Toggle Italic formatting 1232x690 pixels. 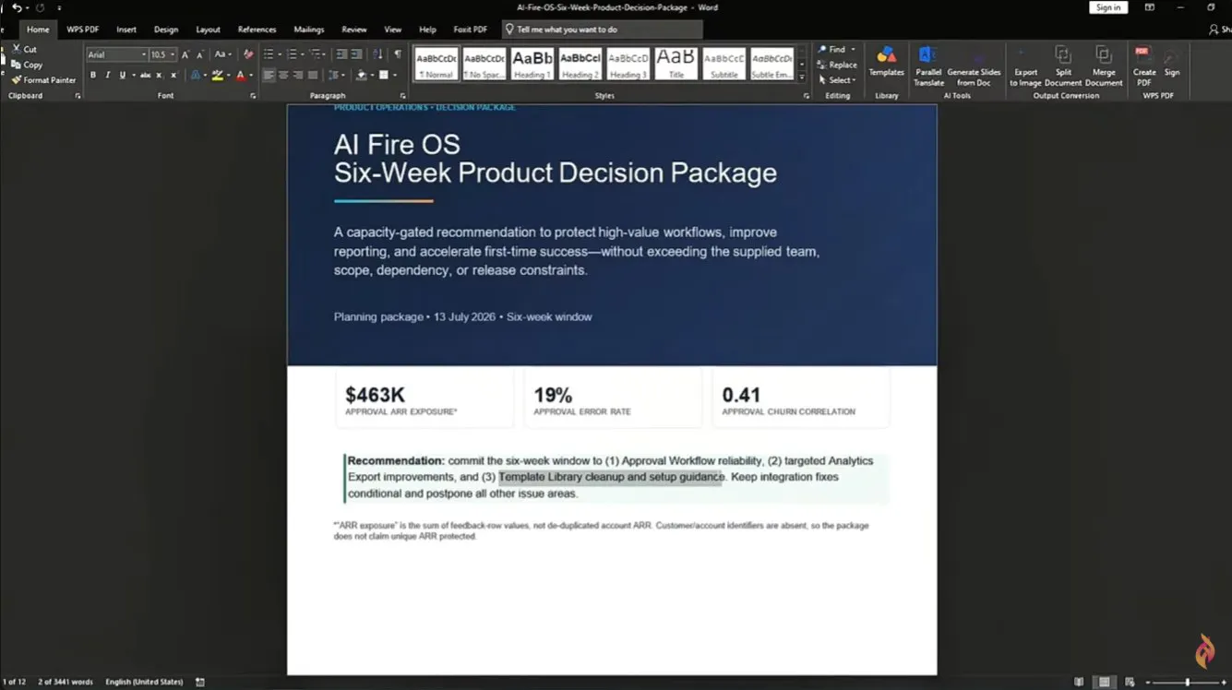(x=107, y=75)
